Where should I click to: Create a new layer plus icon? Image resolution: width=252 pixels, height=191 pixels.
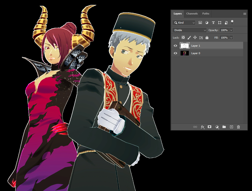pyautogui.click(x=231, y=127)
